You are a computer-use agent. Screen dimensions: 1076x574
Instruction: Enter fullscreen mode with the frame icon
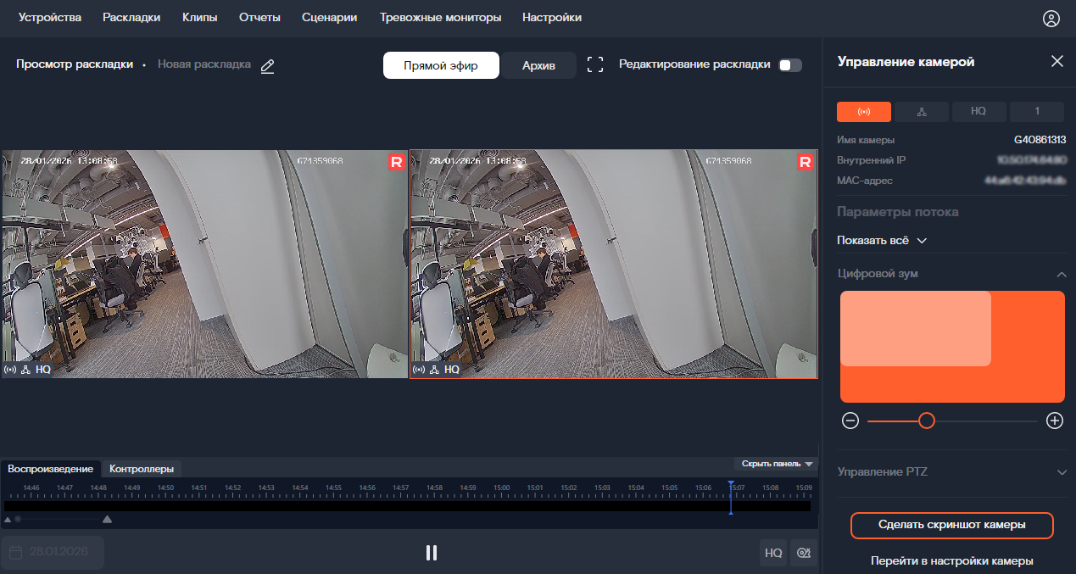click(595, 65)
